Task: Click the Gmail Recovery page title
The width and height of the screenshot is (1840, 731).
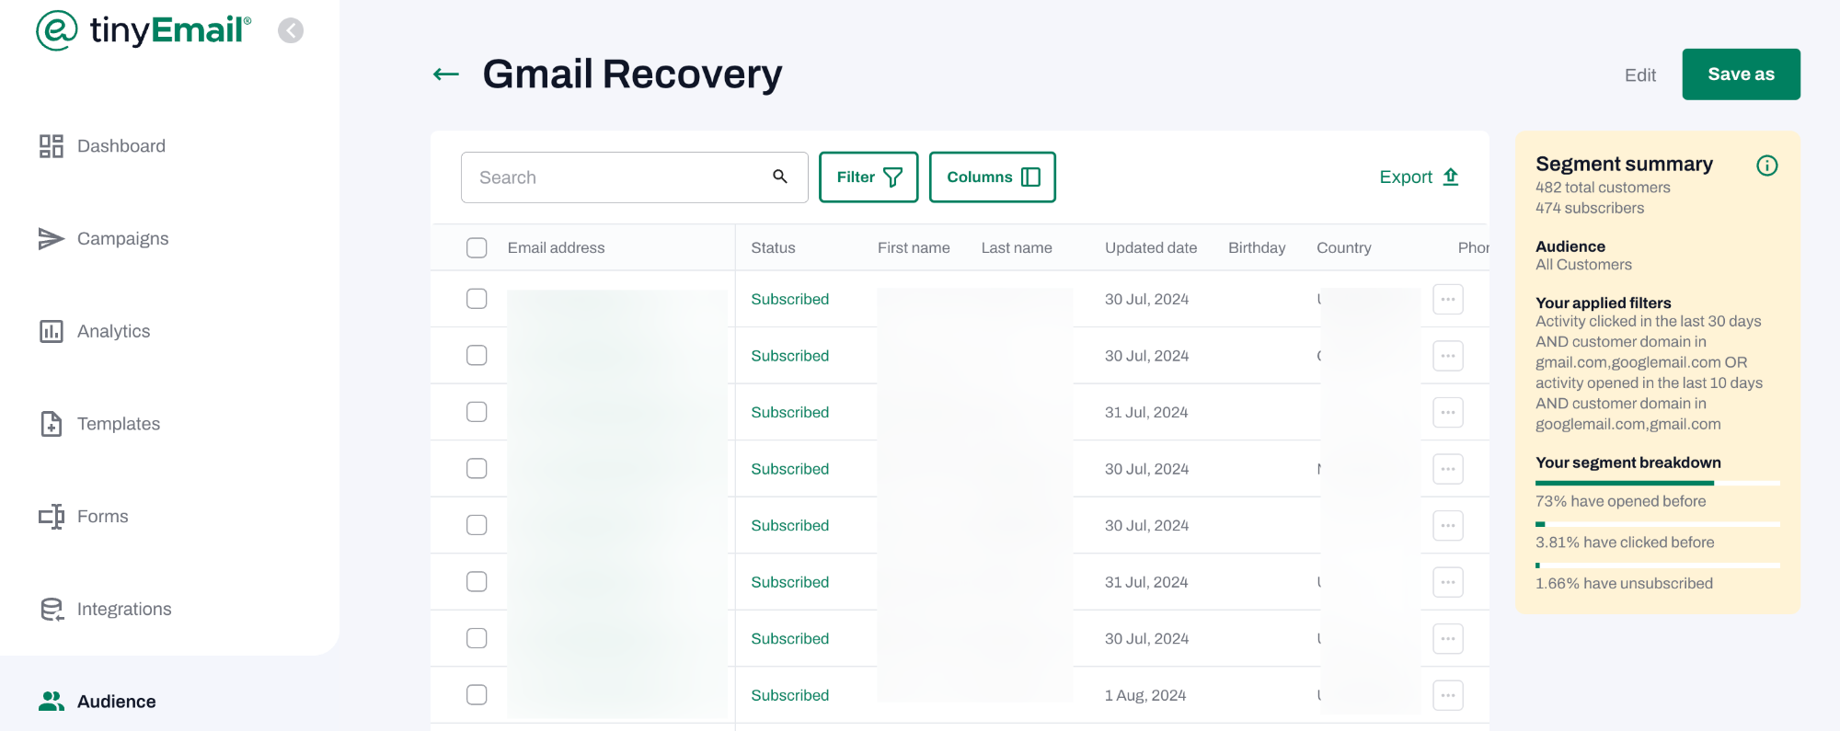Action: point(632,74)
